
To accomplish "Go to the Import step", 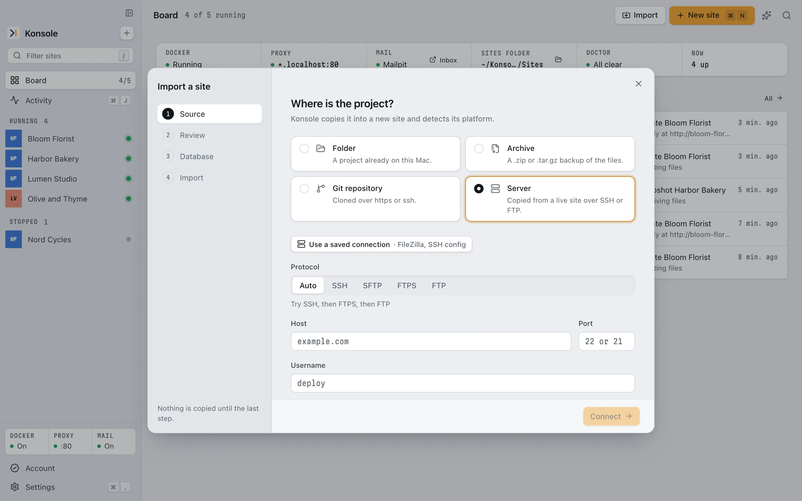I will pyautogui.click(x=209, y=178).
